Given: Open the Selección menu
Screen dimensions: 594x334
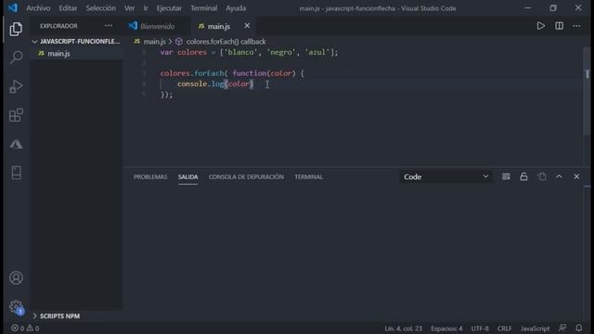Looking at the screenshot, I should (100, 8).
